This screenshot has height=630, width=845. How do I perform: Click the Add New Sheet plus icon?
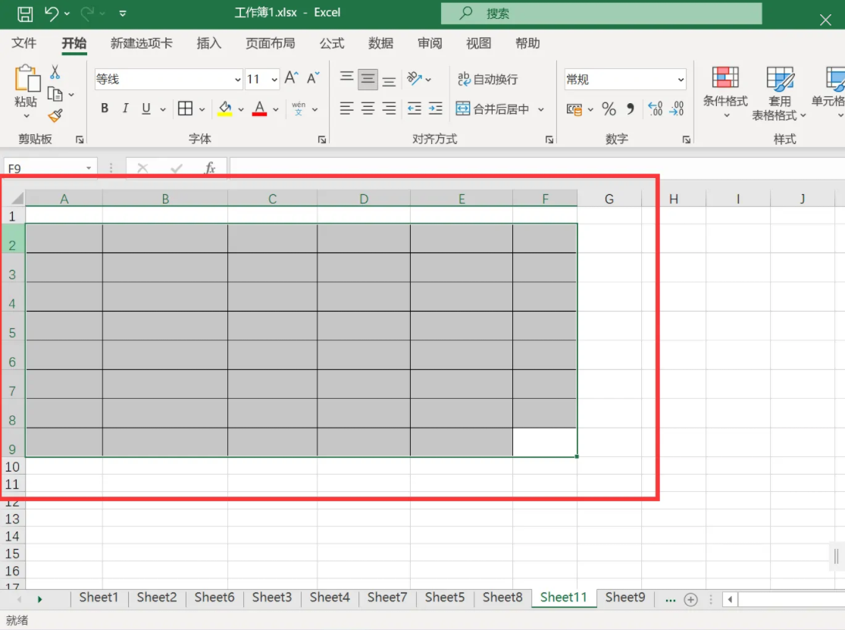690,599
